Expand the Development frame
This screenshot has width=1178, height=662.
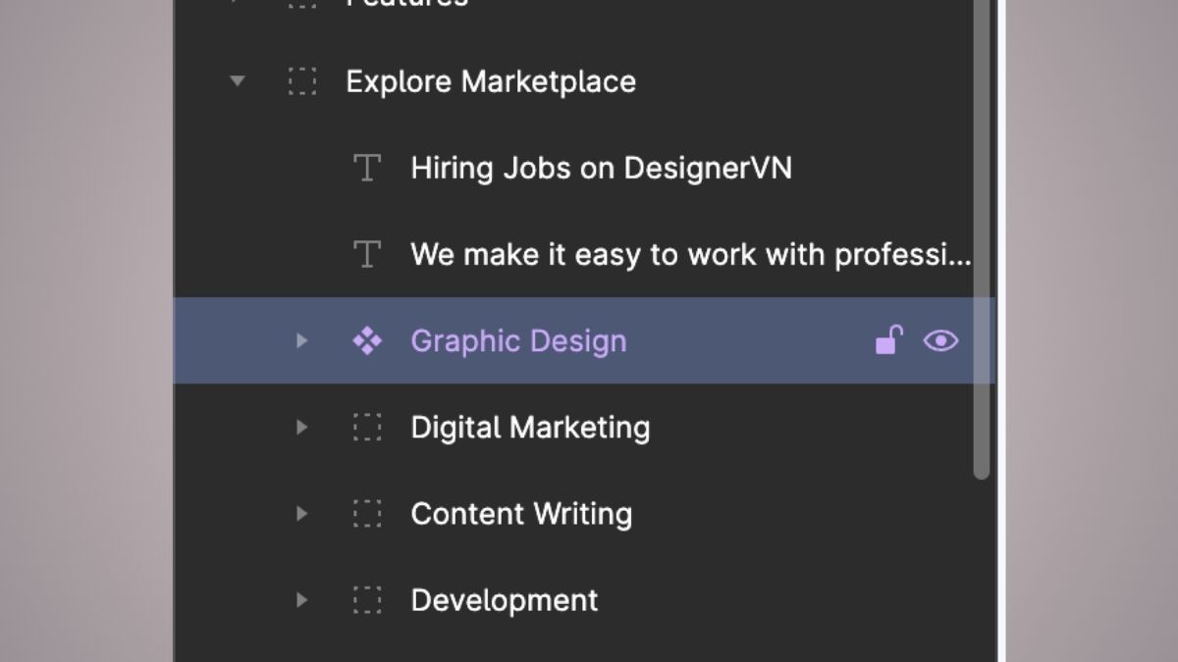tap(301, 600)
